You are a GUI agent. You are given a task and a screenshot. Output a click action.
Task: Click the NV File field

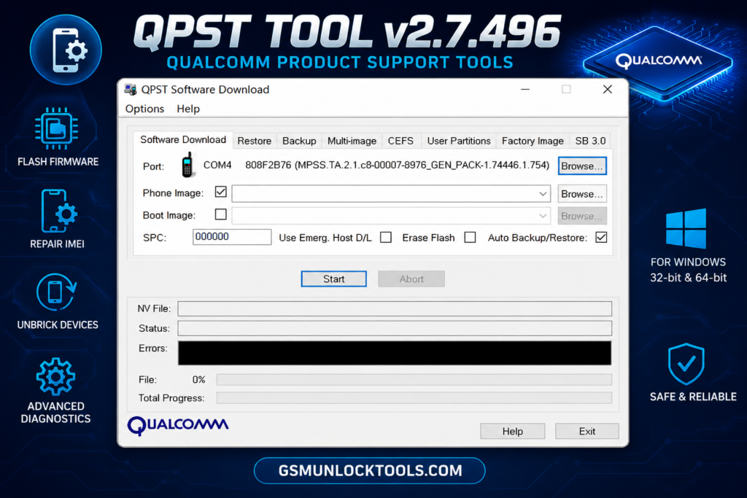click(x=395, y=308)
